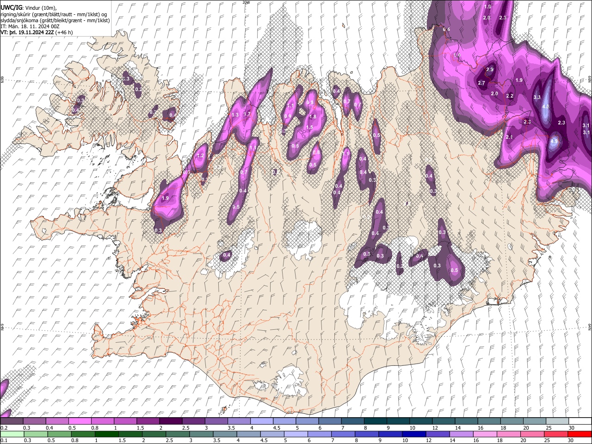Click the pink top legend swatch labeled 0.5
Image resolution: width=592 pixels, height=444 pixels.
tap(80, 421)
